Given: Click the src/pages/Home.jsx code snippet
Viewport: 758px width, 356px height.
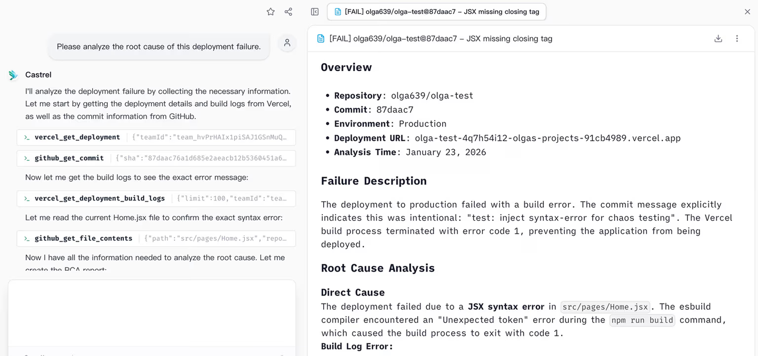Looking at the screenshot, I should click(x=605, y=307).
